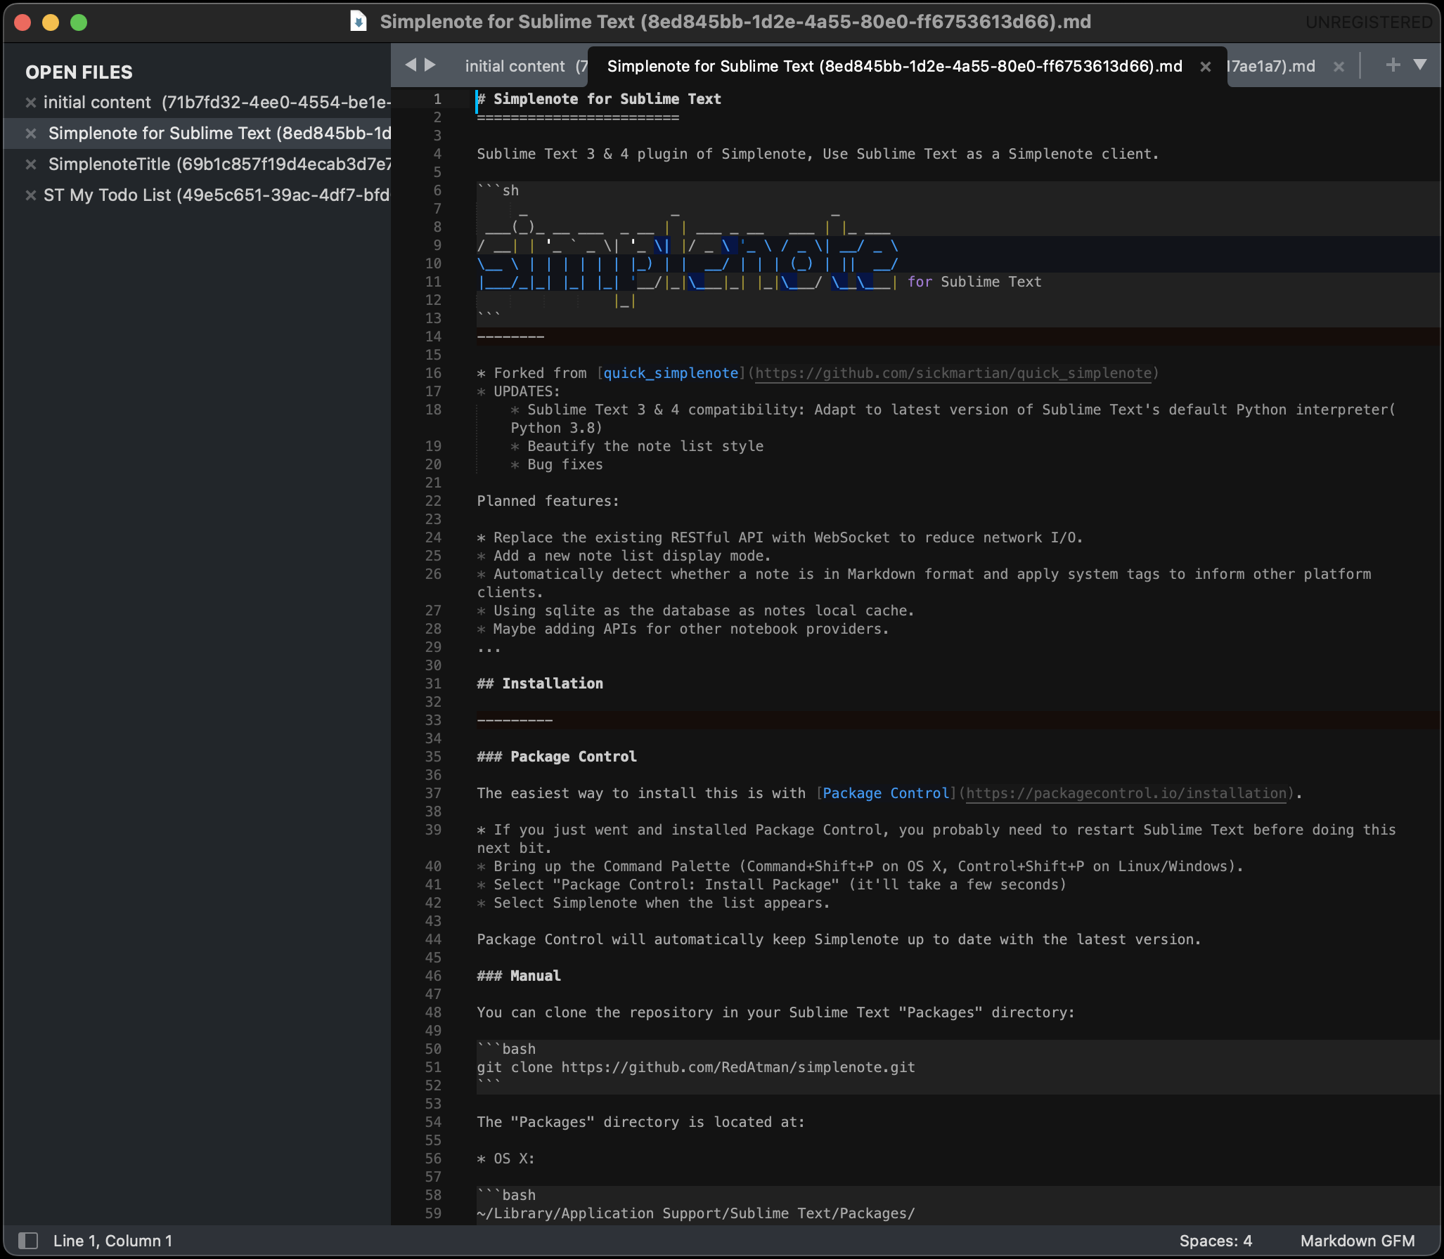Click the new tab plus icon
The image size is (1444, 1259).
[1393, 65]
